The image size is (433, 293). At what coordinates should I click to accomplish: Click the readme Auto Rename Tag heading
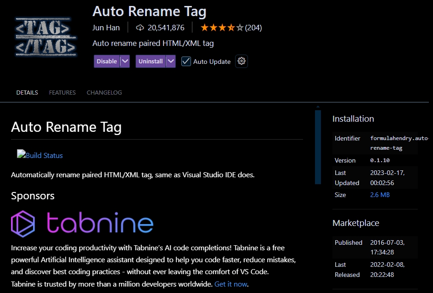point(66,127)
